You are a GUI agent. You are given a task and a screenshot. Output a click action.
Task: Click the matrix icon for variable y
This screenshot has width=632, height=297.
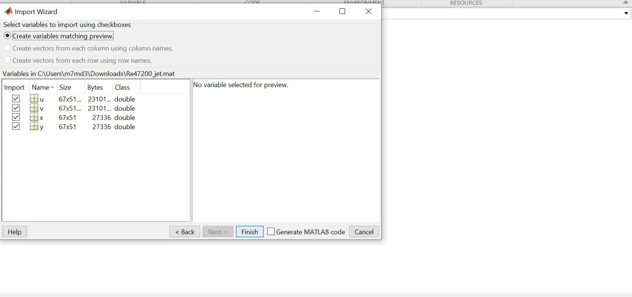click(x=34, y=126)
